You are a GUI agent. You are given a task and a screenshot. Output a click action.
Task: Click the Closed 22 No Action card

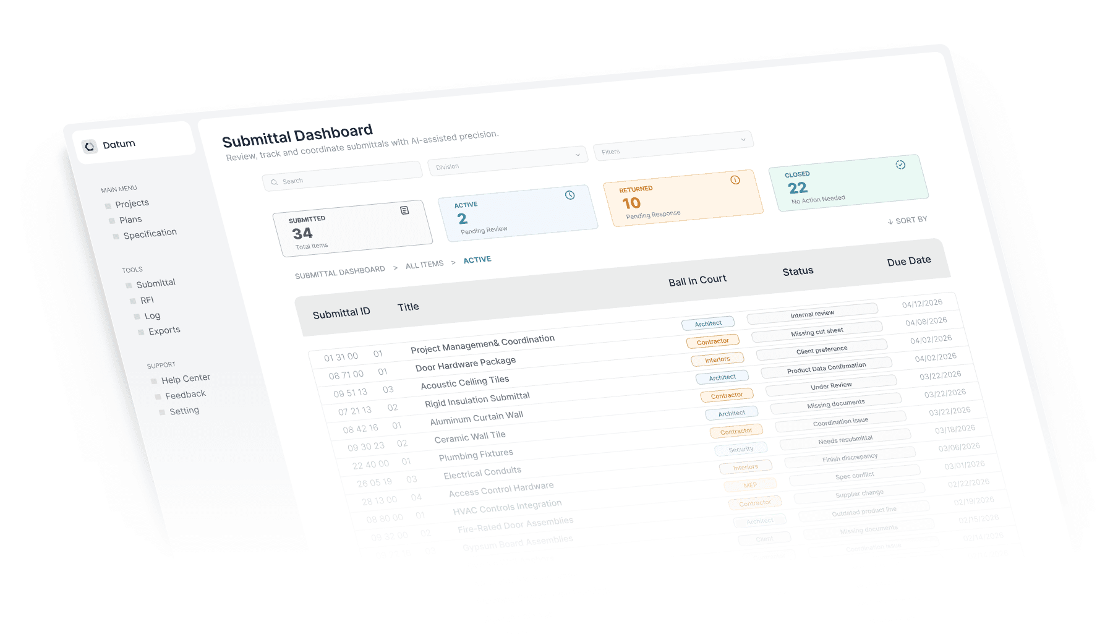pos(848,183)
